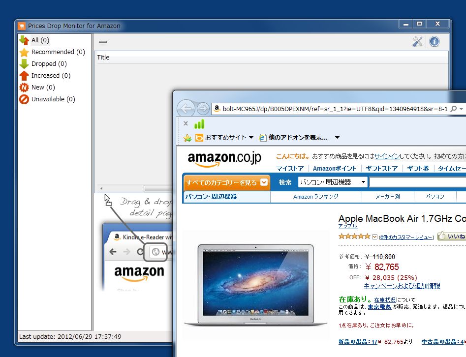Open パソコン subnav item
This screenshot has width=466, height=357.
coord(435,197)
